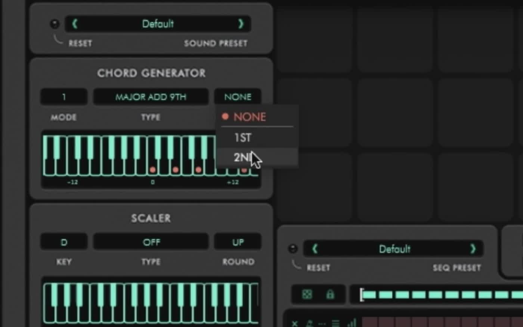Viewport: 523px width, 327px height.
Task: Go to previous sound preset arrow
Action: pyautogui.click(x=75, y=24)
